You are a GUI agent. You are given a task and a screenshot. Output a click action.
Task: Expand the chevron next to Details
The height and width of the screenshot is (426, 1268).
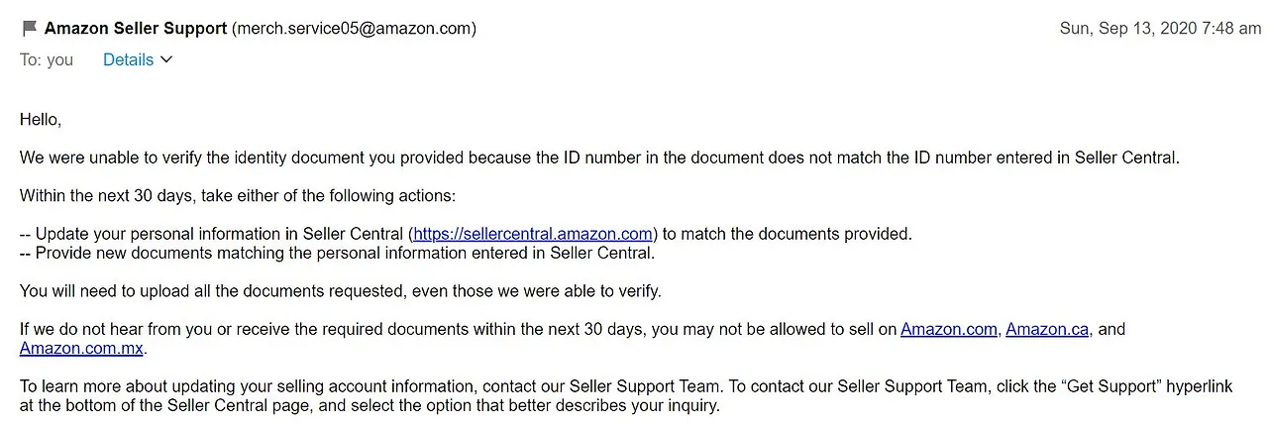point(166,60)
